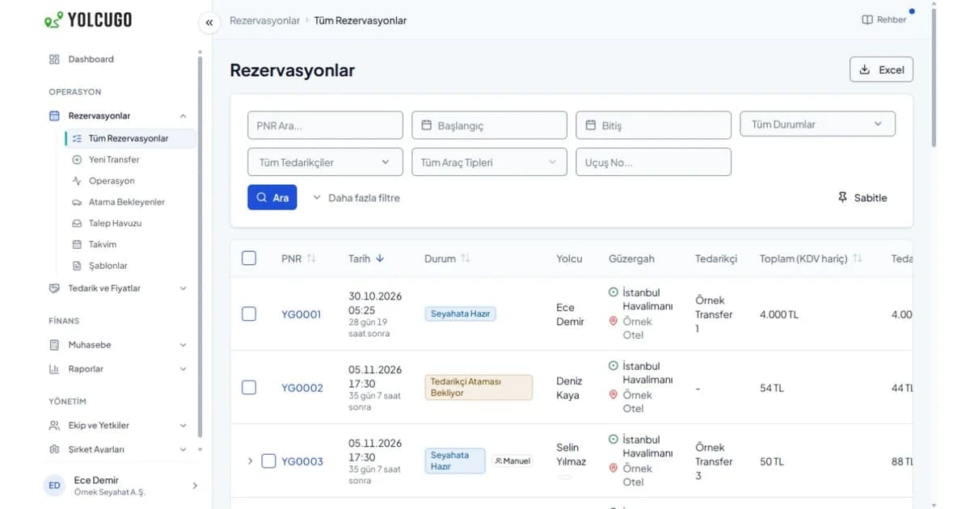Image resolution: width=970 pixels, height=509 pixels.
Task: Click the sidebar vertical scrollbar
Action: 200,246
